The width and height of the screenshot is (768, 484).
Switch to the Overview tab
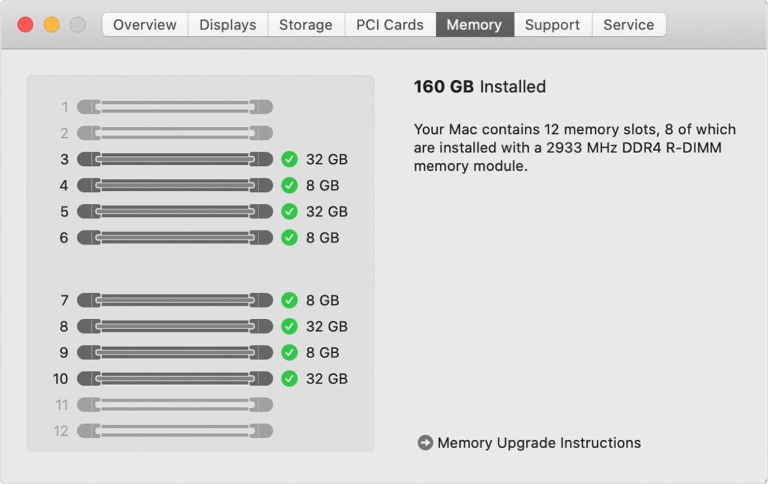[x=145, y=25]
